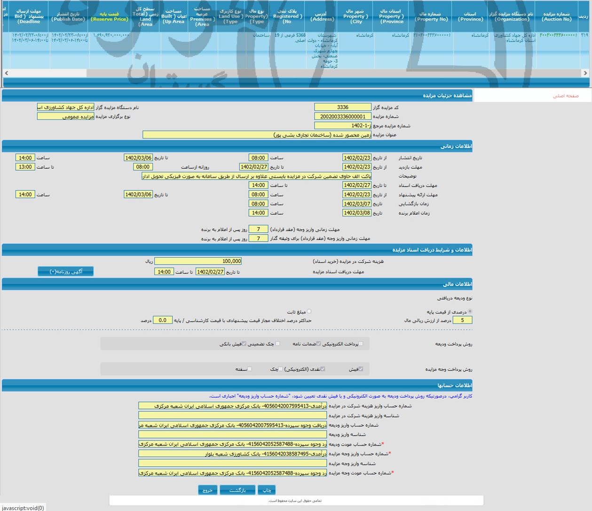Toggle the چک تضمینی checkbox
Screen dimensions: 592x511
[x=277, y=344]
